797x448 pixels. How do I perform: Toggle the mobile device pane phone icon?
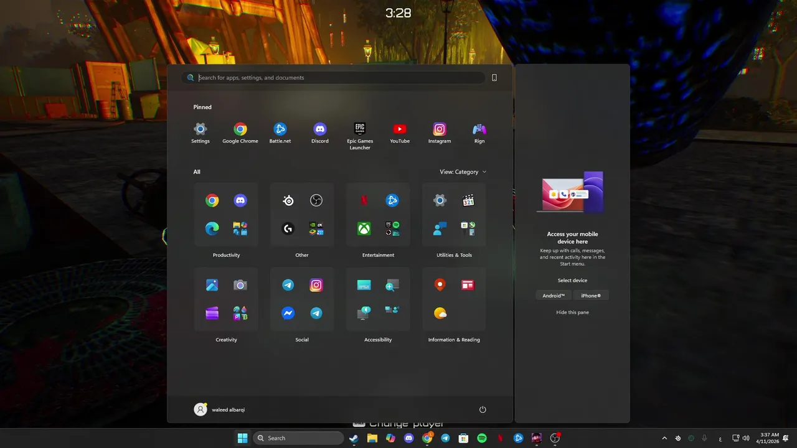[494, 78]
